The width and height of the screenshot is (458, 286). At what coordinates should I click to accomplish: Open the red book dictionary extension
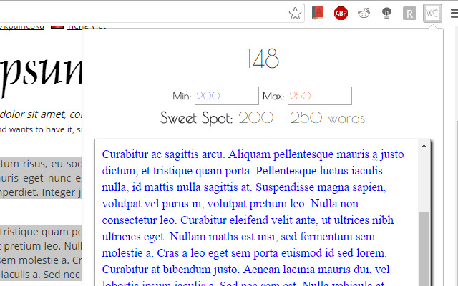click(318, 14)
